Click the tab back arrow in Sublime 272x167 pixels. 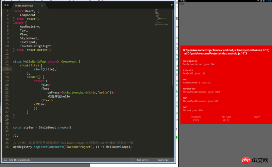4,5
